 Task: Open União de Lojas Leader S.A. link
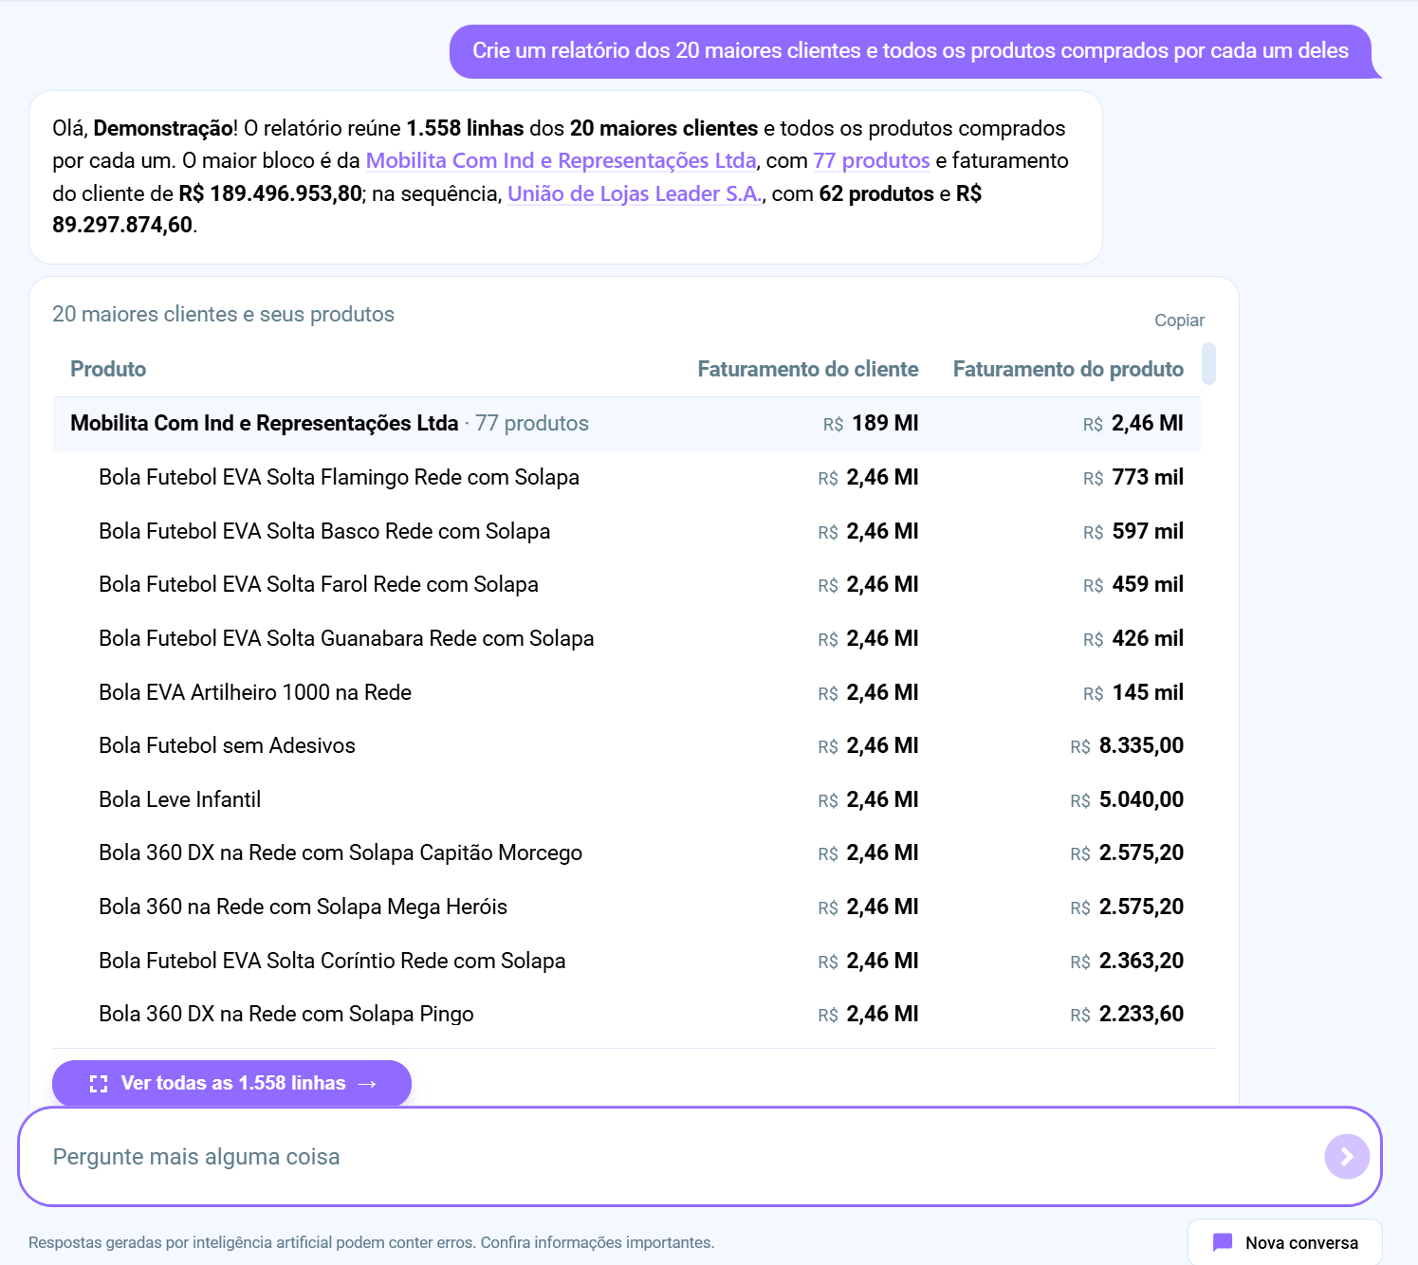pos(635,193)
